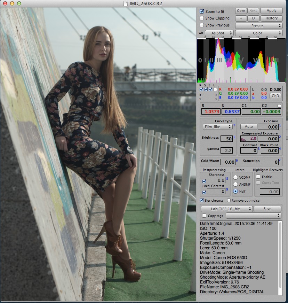Click the Highlights Recovery 0.00 value field

[x=270, y=192]
